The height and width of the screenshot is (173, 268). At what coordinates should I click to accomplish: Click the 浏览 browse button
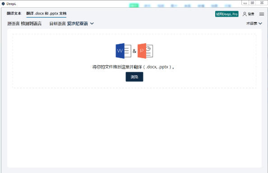[134, 77]
